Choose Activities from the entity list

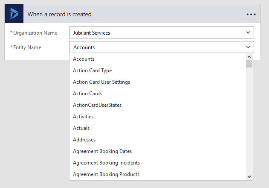point(157,117)
